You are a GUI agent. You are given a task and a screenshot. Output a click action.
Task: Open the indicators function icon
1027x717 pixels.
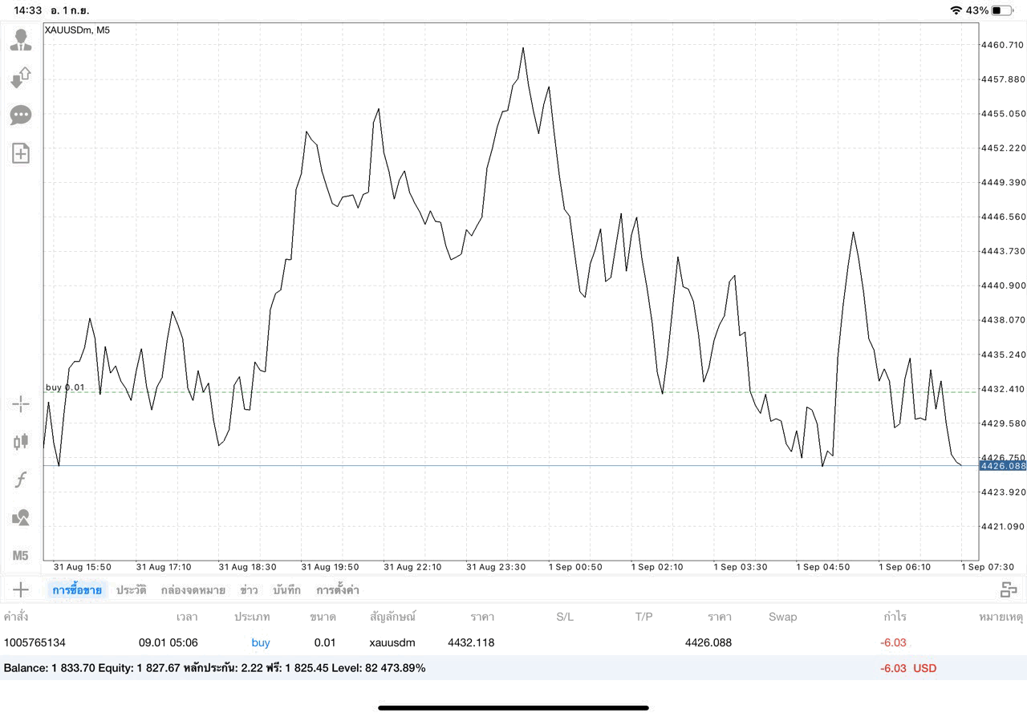[21, 480]
